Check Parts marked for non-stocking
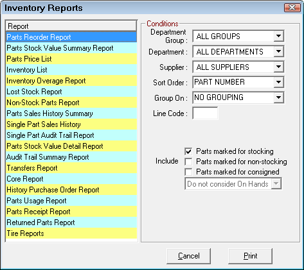Image resolution: width=304 pixels, height=270 pixels. [x=188, y=162]
